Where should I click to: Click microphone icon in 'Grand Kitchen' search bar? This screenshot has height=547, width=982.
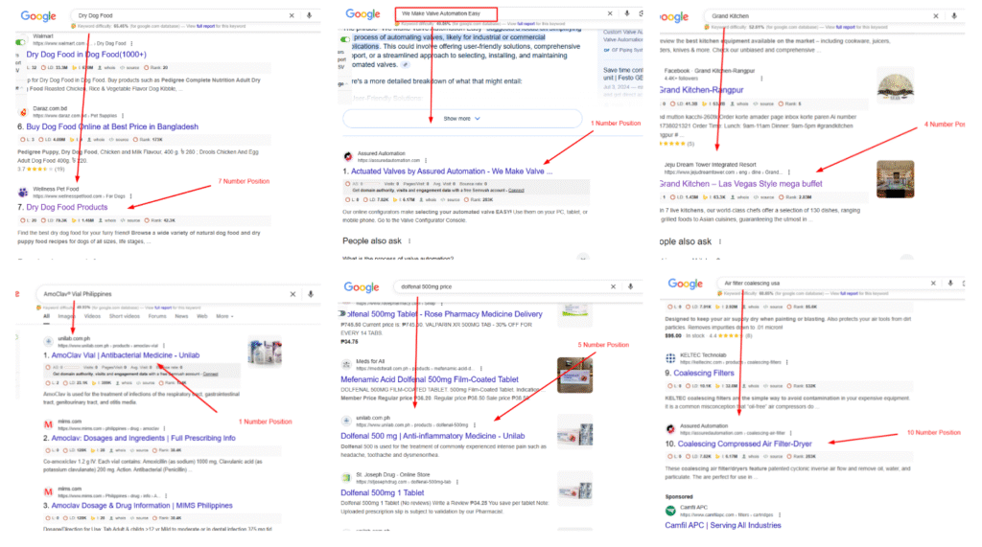954,16
